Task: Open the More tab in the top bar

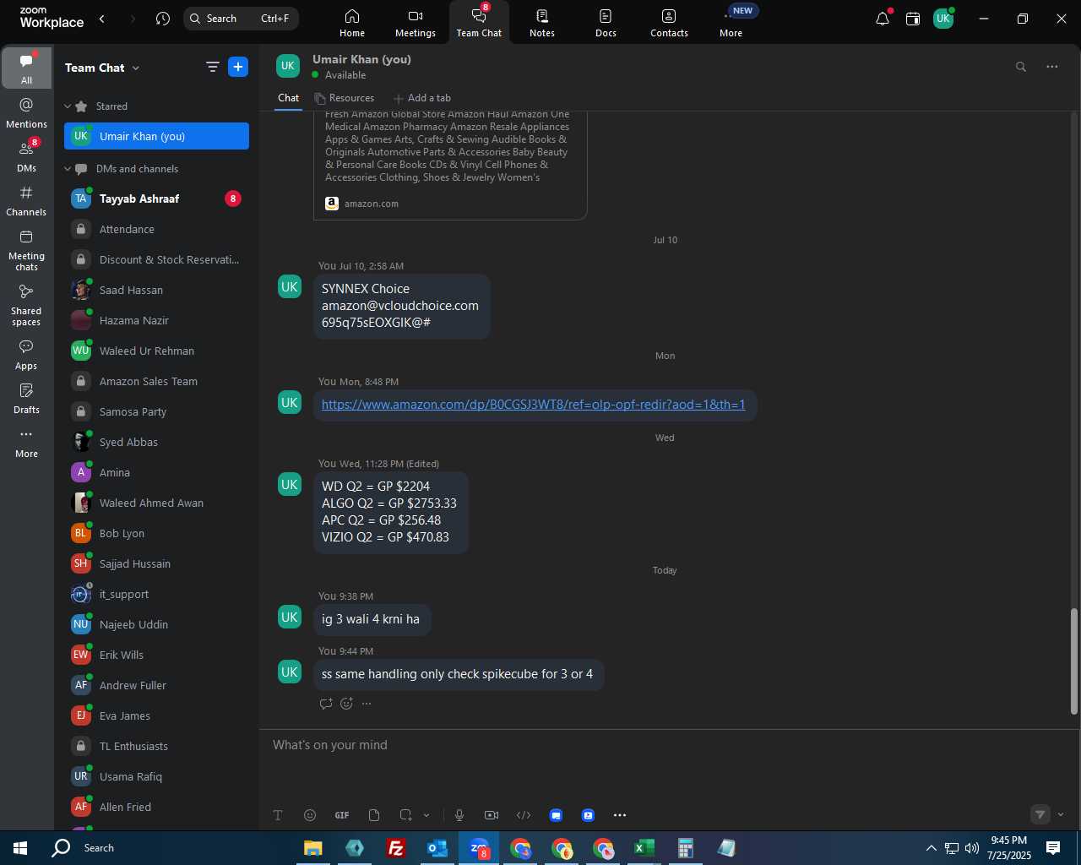Action: 731,23
